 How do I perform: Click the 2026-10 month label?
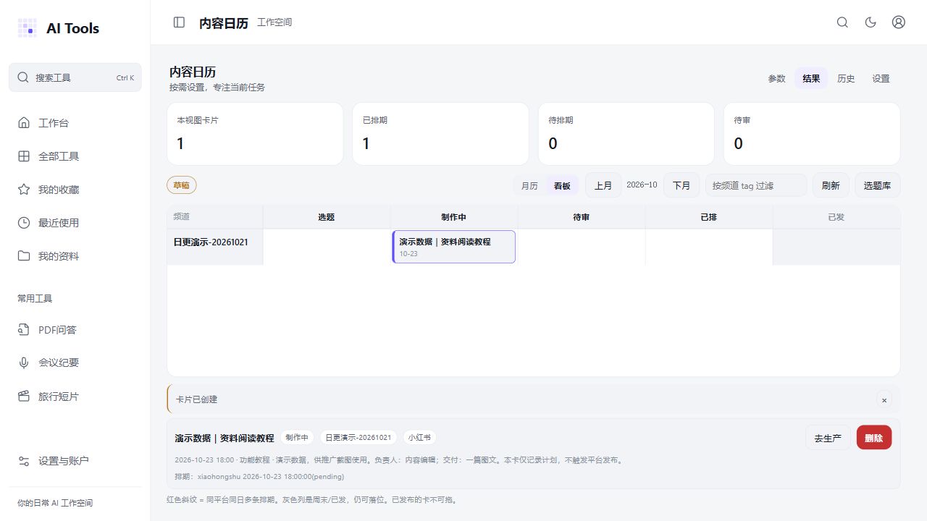tap(642, 185)
